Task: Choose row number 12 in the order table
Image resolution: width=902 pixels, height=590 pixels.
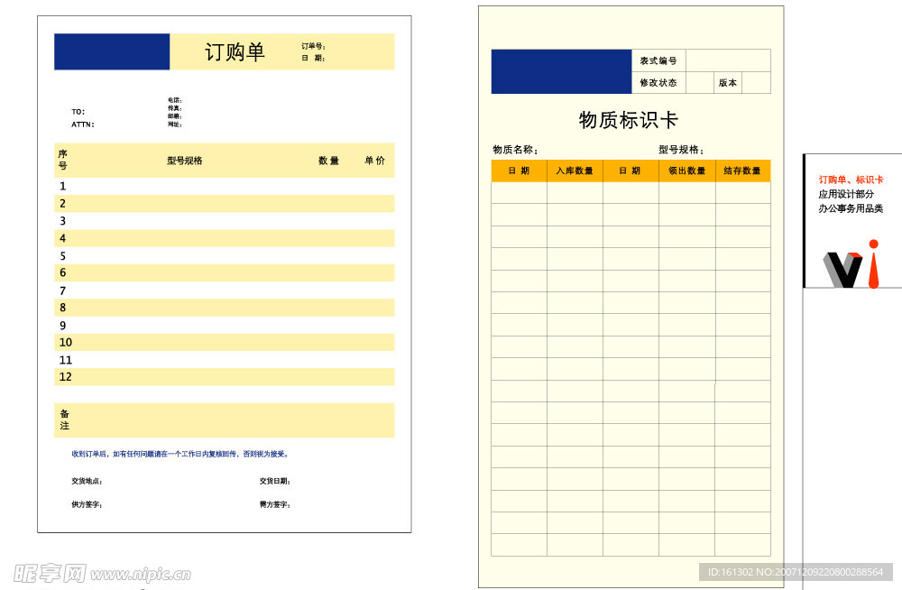Action: click(x=225, y=377)
